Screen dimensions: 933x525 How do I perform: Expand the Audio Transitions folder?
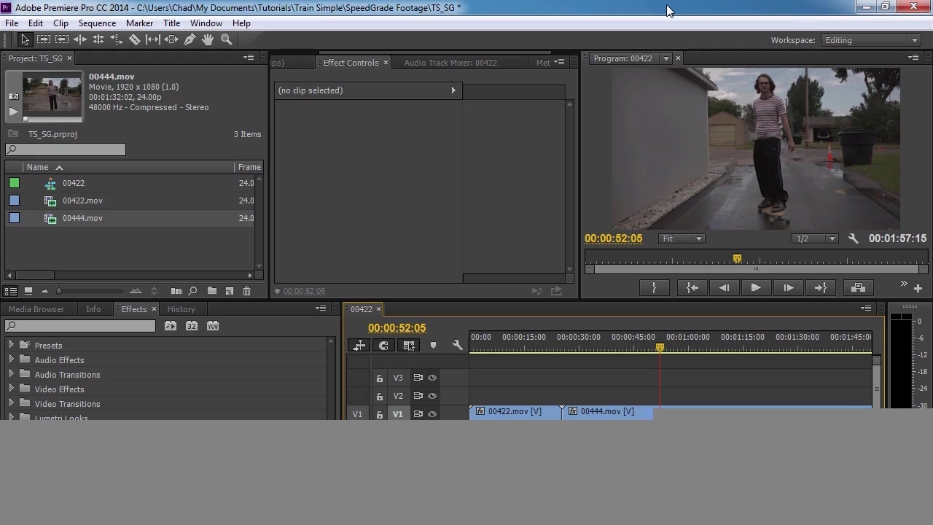click(x=11, y=374)
